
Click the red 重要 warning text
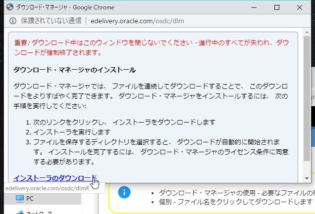[152, 47]
